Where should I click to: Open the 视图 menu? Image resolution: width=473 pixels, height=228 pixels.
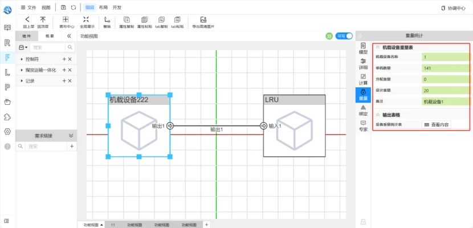(46, 7)
